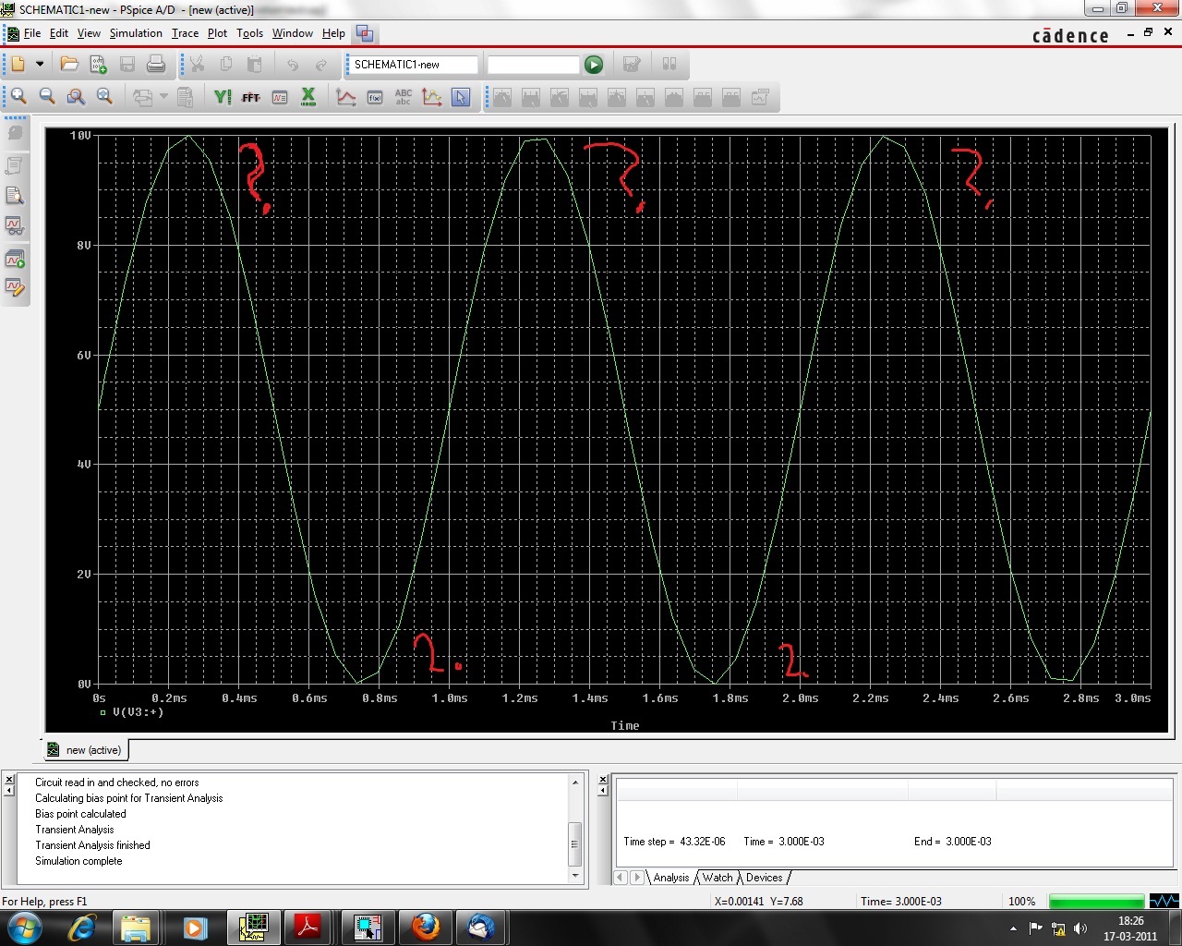1182x946 pixels.
Task: Expand the new file dropdown arrow
Action: click(x=40, y=65)
